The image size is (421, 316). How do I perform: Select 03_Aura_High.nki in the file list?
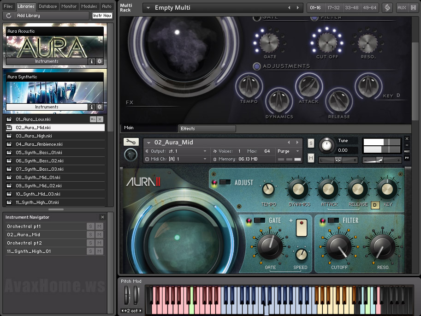coord(55,136)
